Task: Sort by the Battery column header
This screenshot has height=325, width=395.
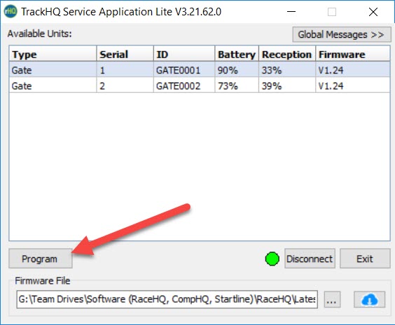Action: click(x=237, y=54)
